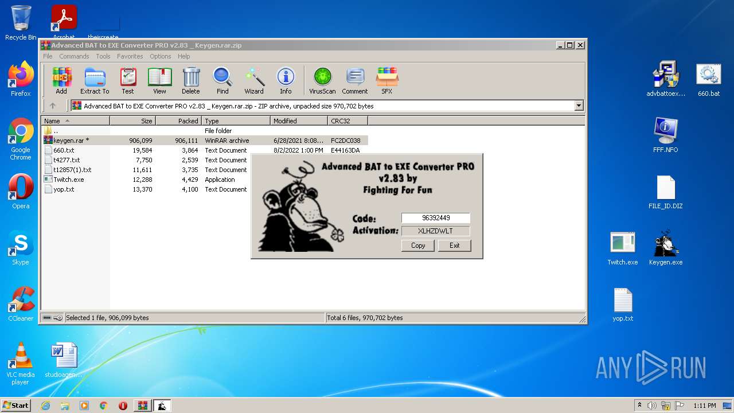This screenshot has height=413, width=734.
Task: Click the Activation field XLHZDWLT
Action: [436, 231]
